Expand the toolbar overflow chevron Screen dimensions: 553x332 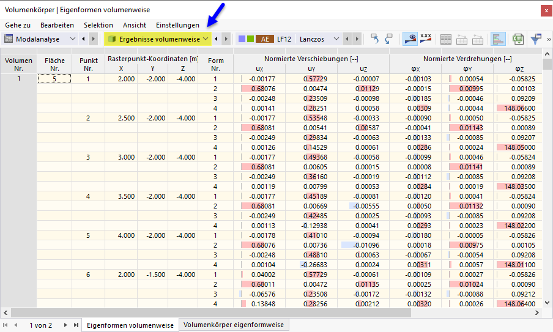[549, 39]
